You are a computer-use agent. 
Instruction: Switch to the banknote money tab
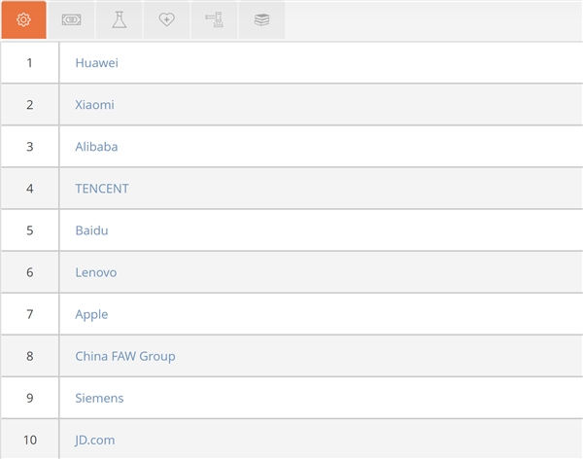click(72, 20)
